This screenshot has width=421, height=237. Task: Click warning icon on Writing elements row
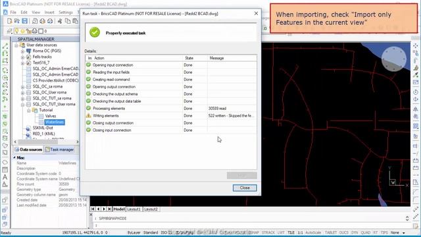coord(88,116)
